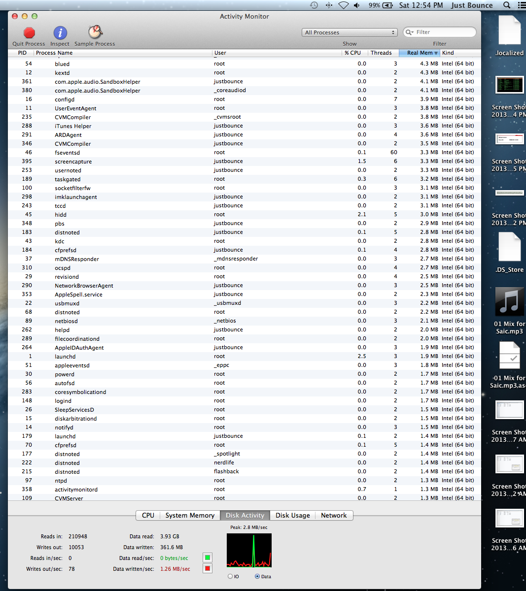Viewport: 526px width, 591px height.
Task: Select the UserEventAgent process row
Action: (x=244, y=108)
